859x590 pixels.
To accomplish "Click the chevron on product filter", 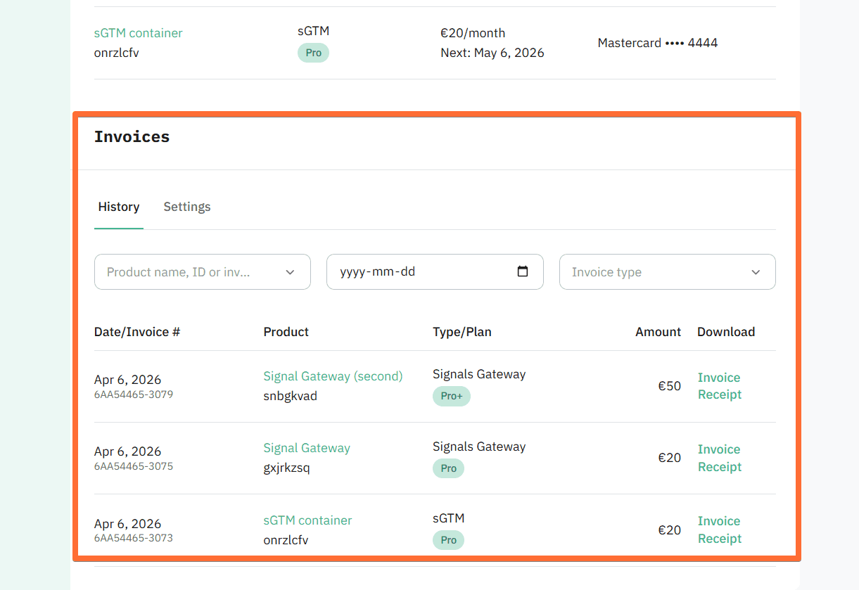I will click(x=290, y=271).
